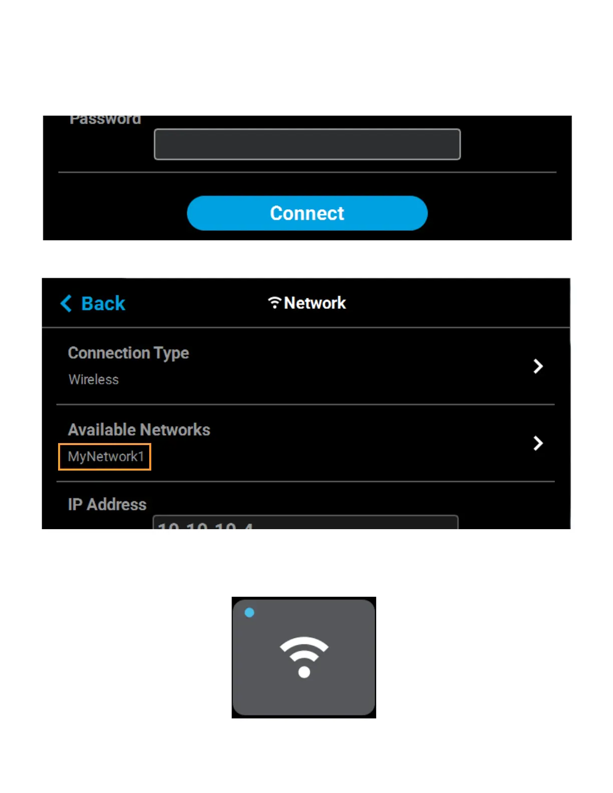The width and height of the screenshot is (613, 793).
Task: Click the partially visible Password label
Action: (105, 120)
